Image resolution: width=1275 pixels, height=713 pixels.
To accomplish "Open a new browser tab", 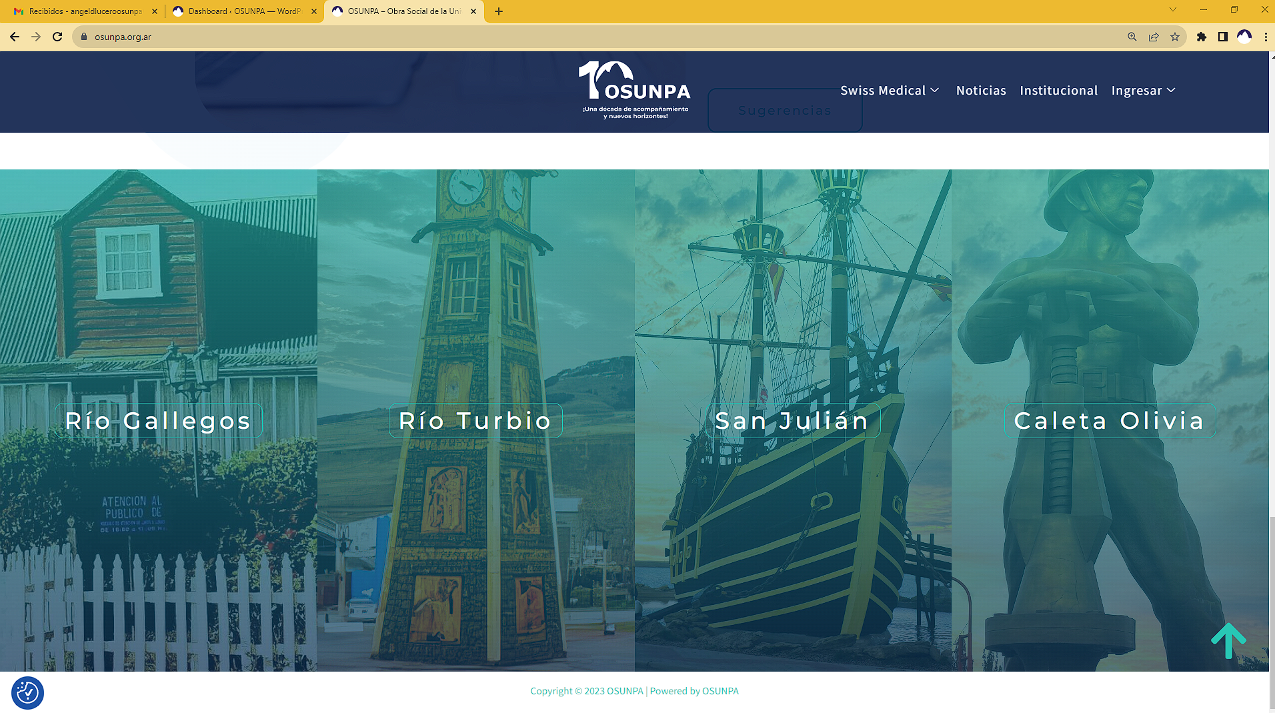I will 499,11.
